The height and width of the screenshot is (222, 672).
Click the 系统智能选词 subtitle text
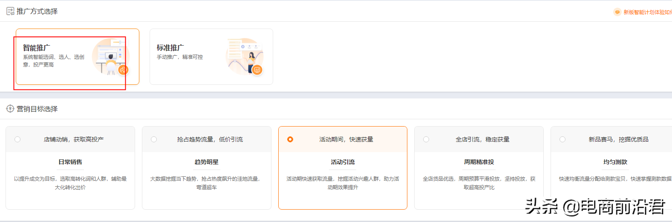[x=54, y=61]
